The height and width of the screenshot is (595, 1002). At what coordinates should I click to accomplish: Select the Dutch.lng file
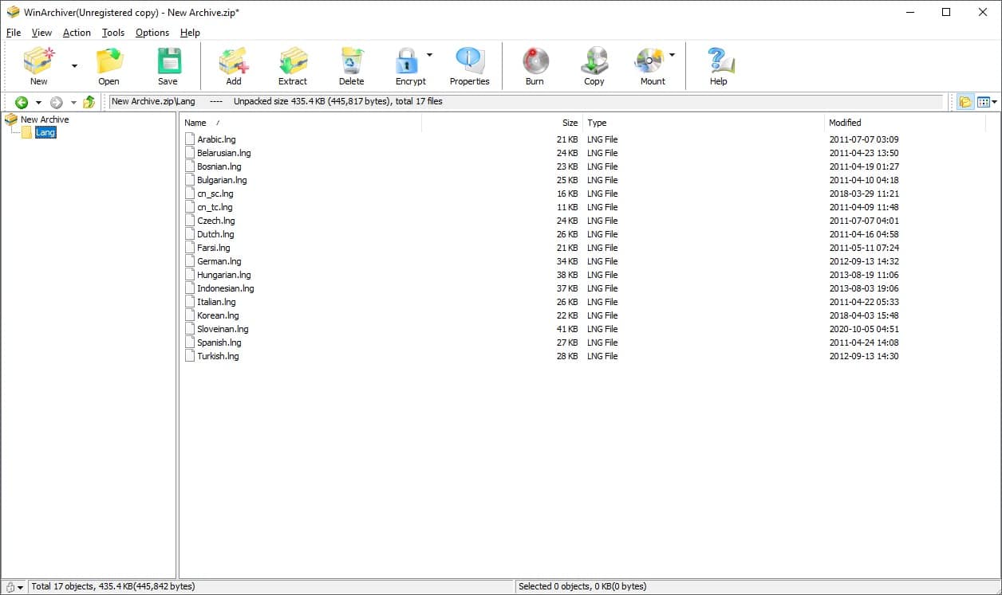pos(215,234)
